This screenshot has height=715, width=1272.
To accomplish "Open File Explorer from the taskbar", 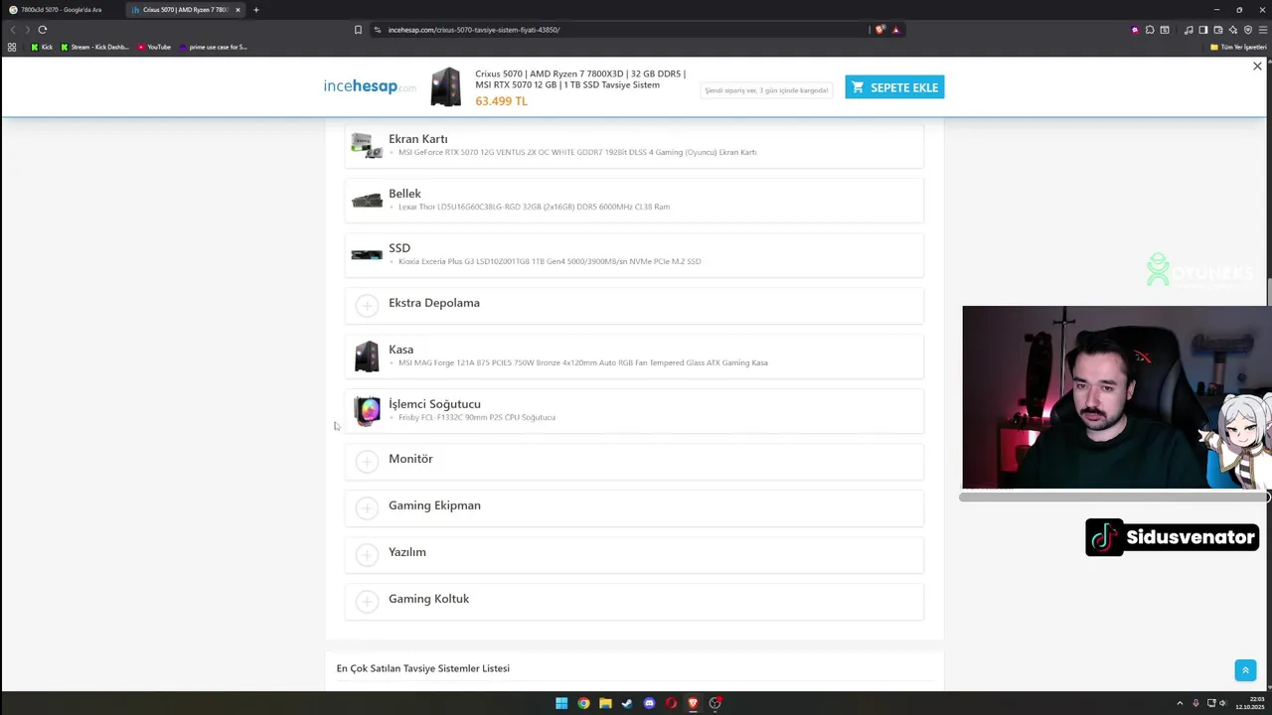I will (605, 703).
